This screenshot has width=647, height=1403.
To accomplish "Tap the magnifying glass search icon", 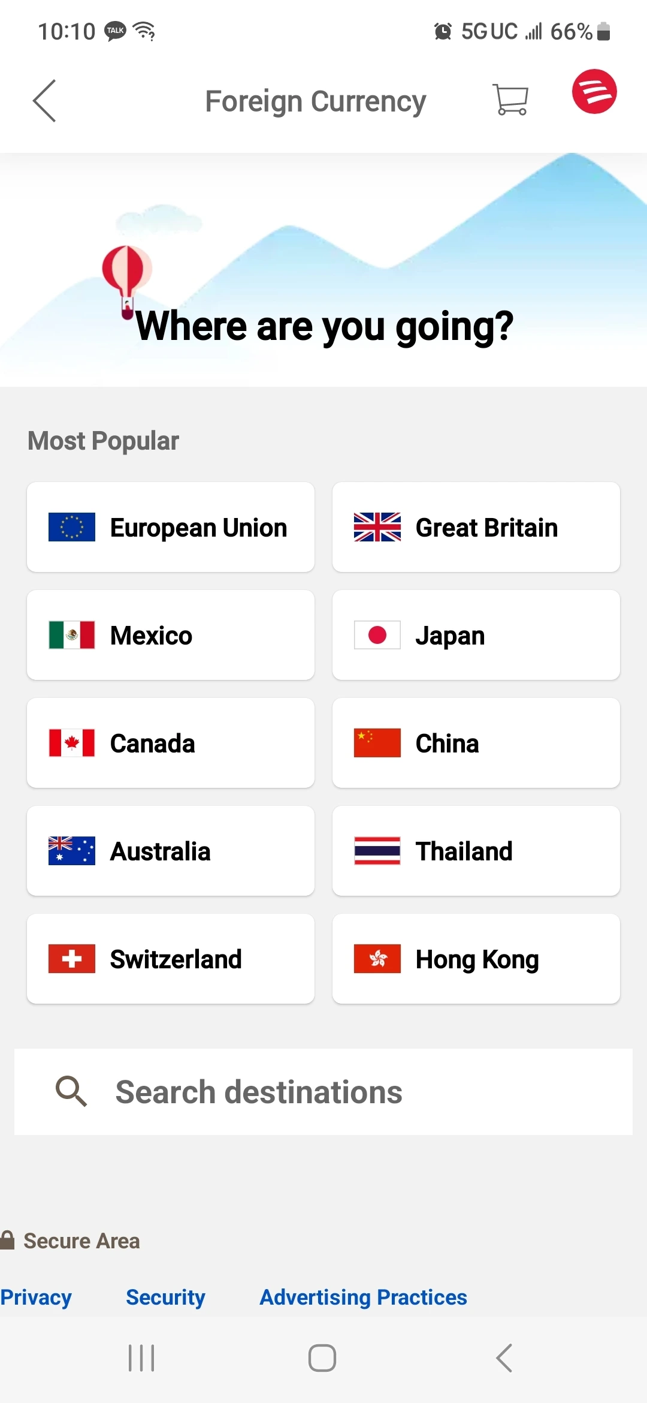I will tap(71, 1091).
